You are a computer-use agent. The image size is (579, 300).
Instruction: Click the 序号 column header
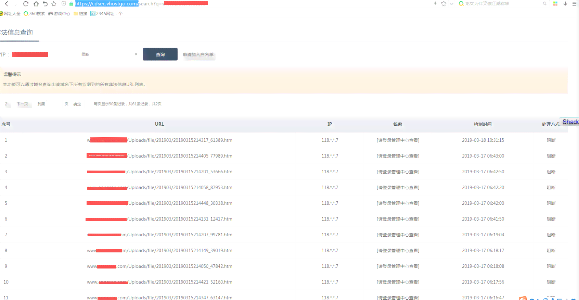tap(6, 124)
